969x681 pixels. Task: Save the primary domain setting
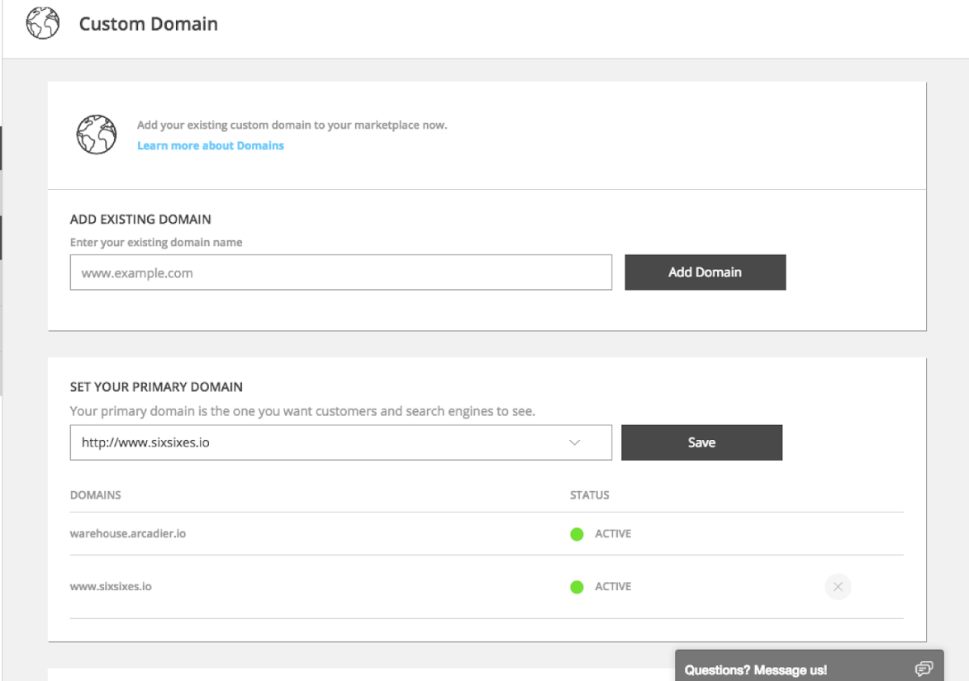click(701, 442)
